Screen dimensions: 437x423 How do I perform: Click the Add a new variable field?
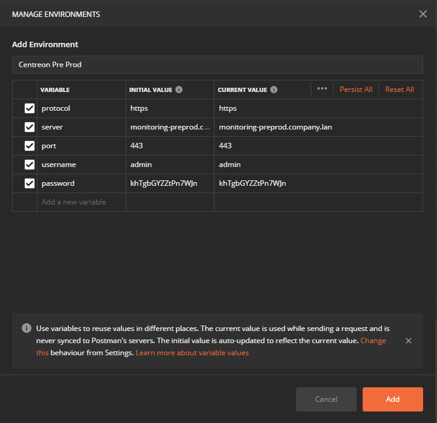81,202
